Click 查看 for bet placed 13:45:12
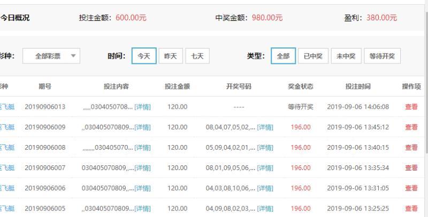 411,127
